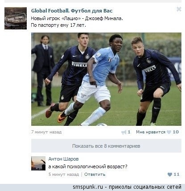
Task: View the comment's like count '11'
Action: [177, 174]
